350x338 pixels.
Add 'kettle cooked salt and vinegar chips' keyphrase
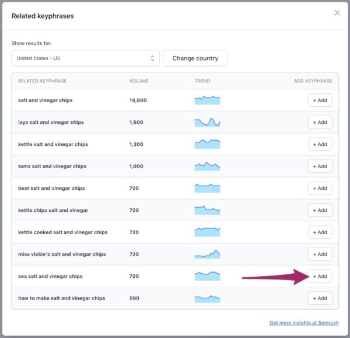pos(320,232)
